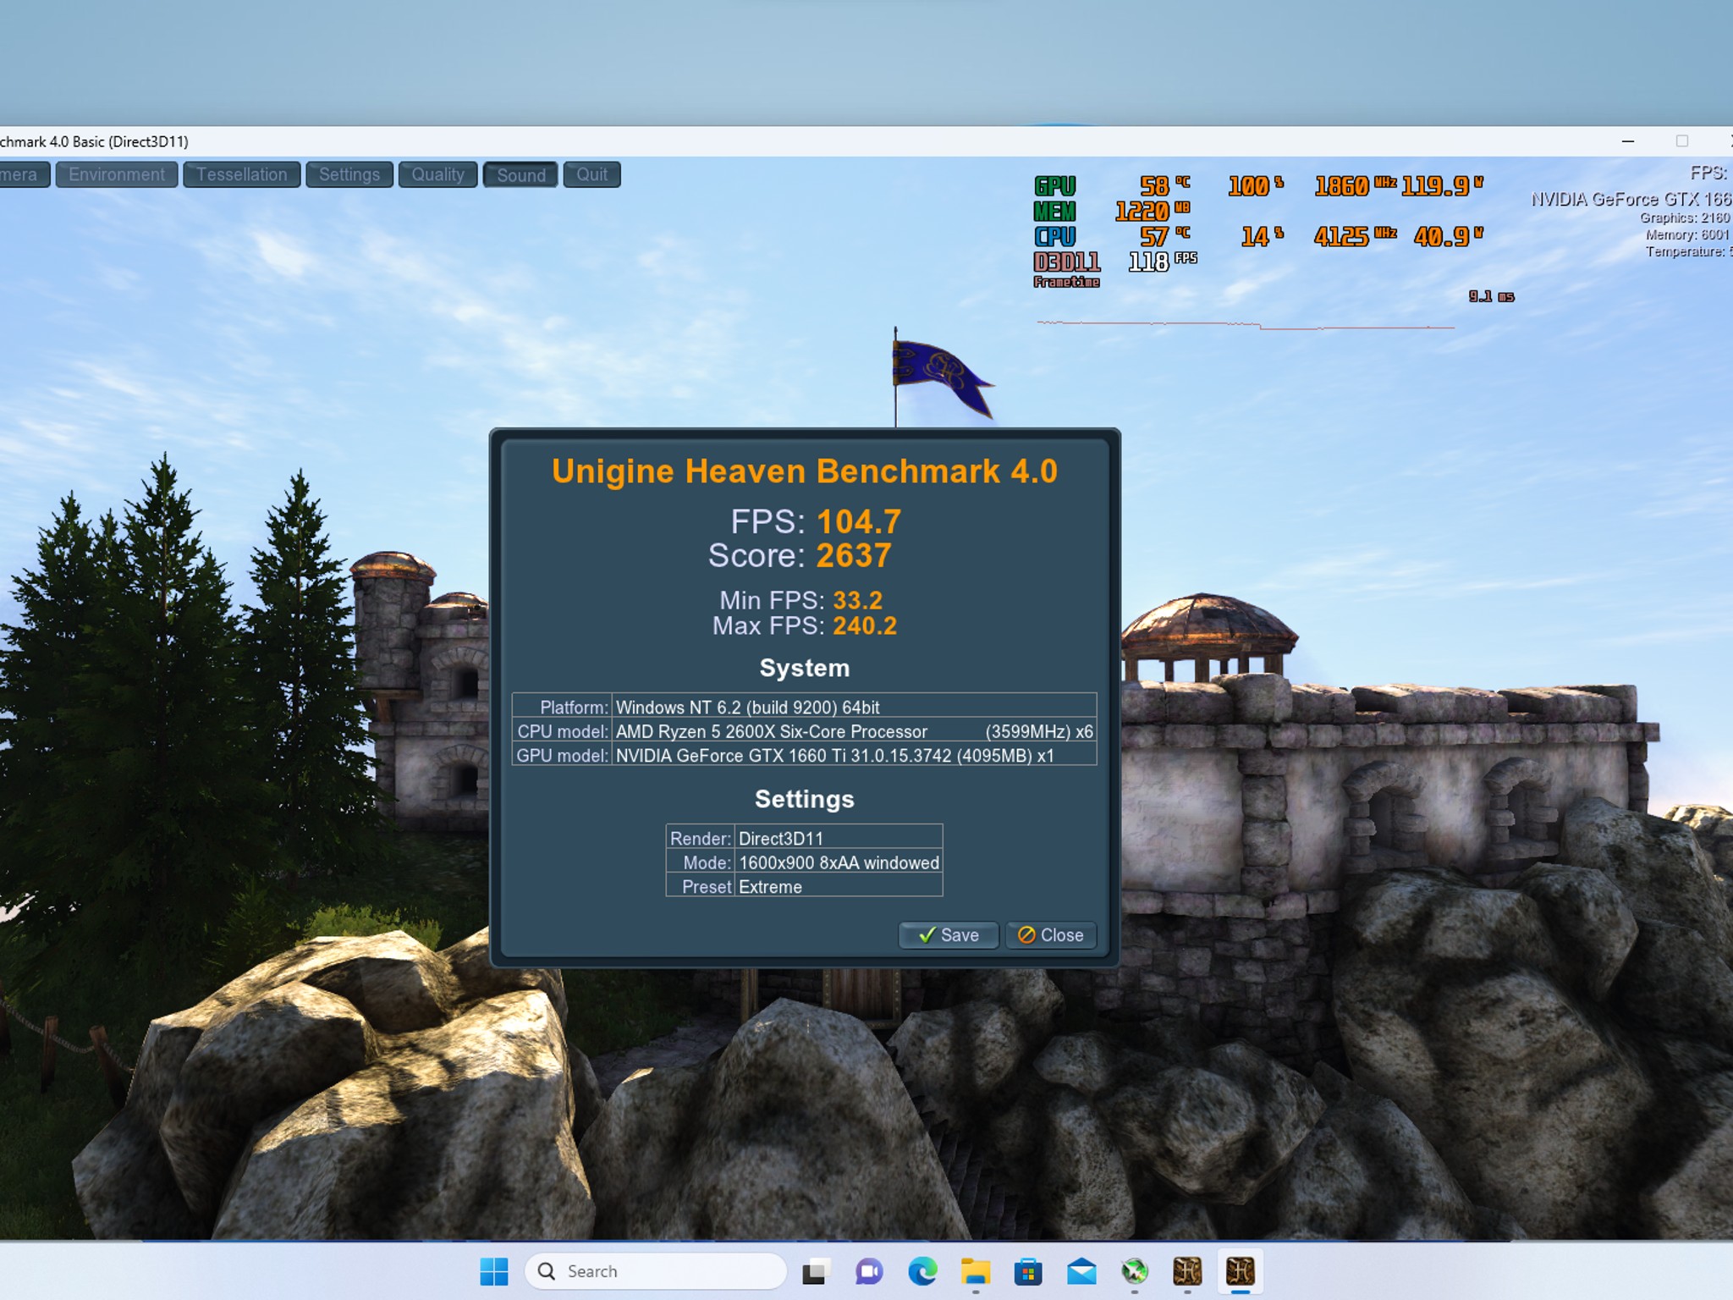Image resolution: width=1733 pixels, height=1300 pixels.
Task: Click the GPU model GTX 1660 Ti row
Action: click(x=804, y=755)
